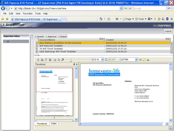This screenshot has height=131, width=174.
Task: Click the Logout button
Action: [168, 31]
